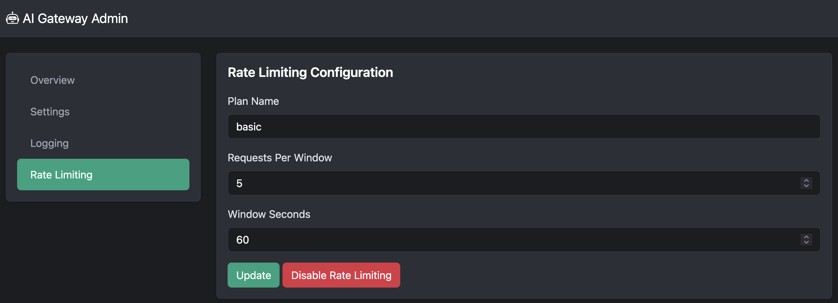838x303 pixels.
Task: Open the Logging sidebar page
Action: tap(49, 143)
